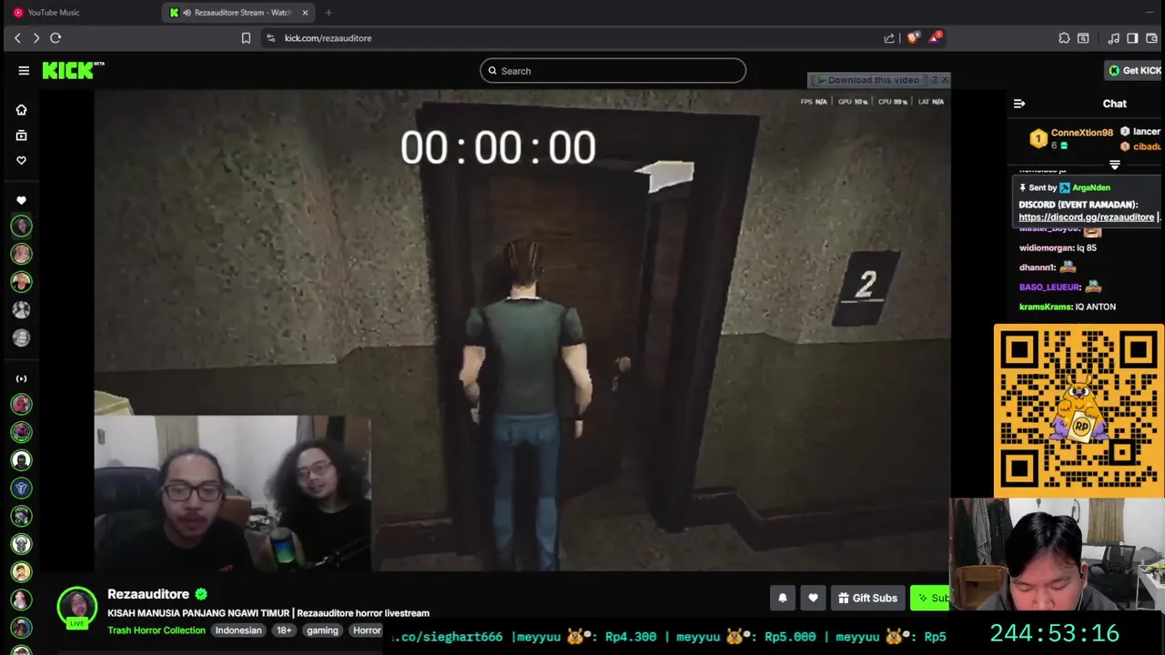The image size is (1165, 655).
Task: Click Rezaauditore channel name
Action: [148, 594]
